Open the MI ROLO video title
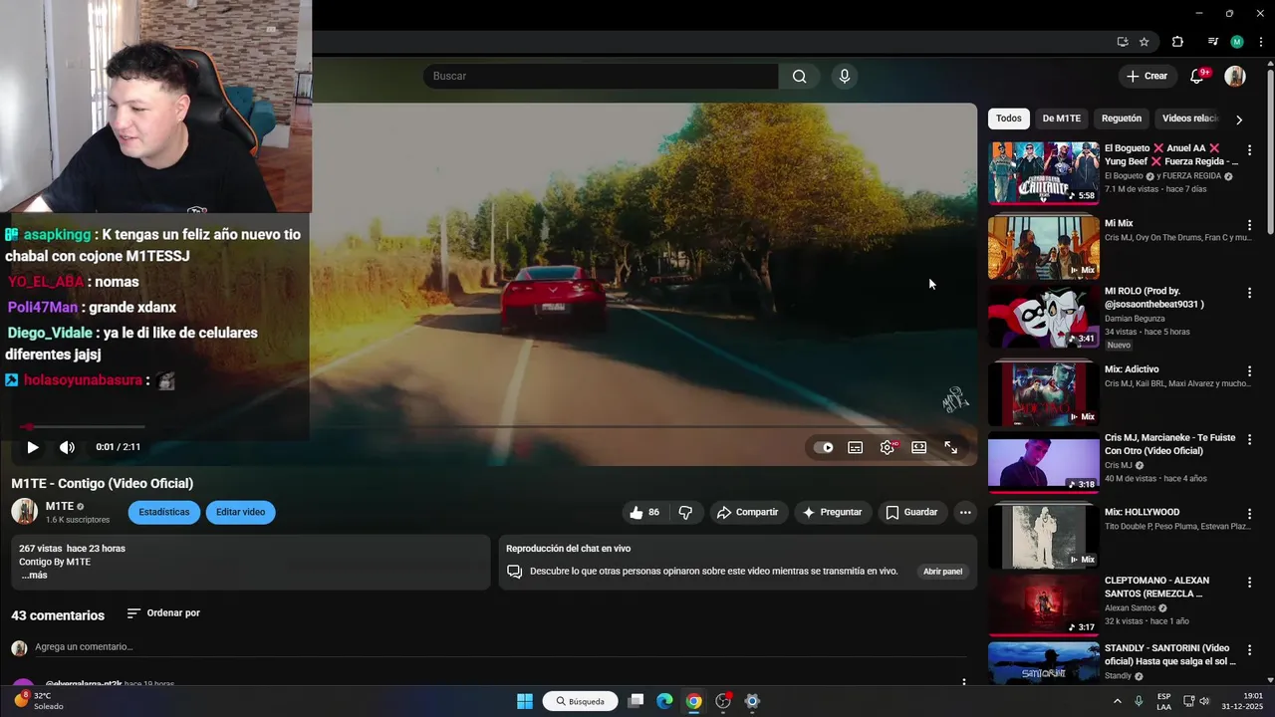 pos(1153,298)
